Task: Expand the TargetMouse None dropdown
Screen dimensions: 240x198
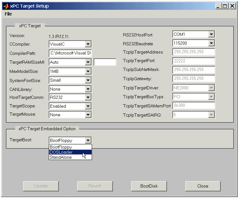Action: 70,115
